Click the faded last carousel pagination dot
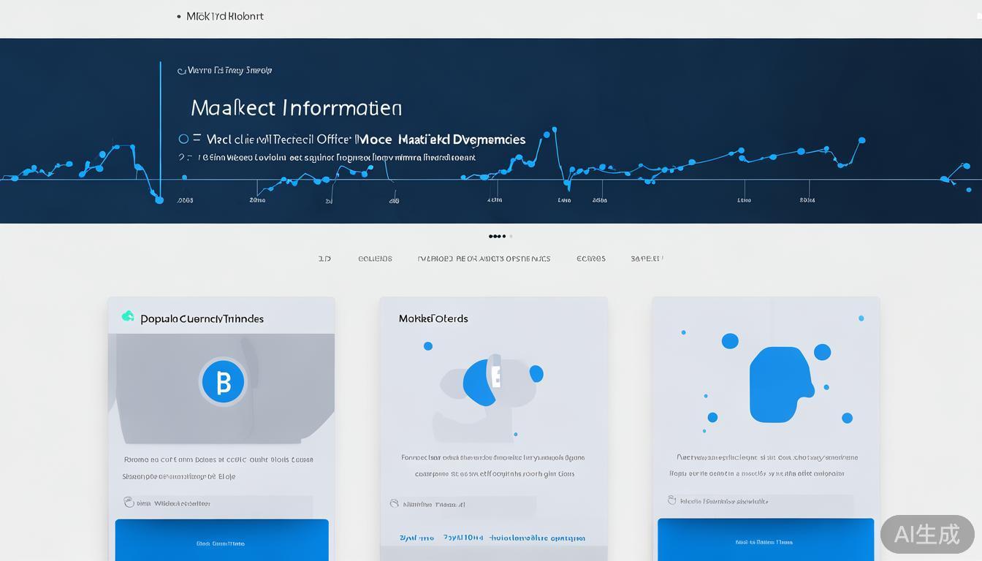Image resolution: width=982 pixels, height=561 pixels. point(511,236)
